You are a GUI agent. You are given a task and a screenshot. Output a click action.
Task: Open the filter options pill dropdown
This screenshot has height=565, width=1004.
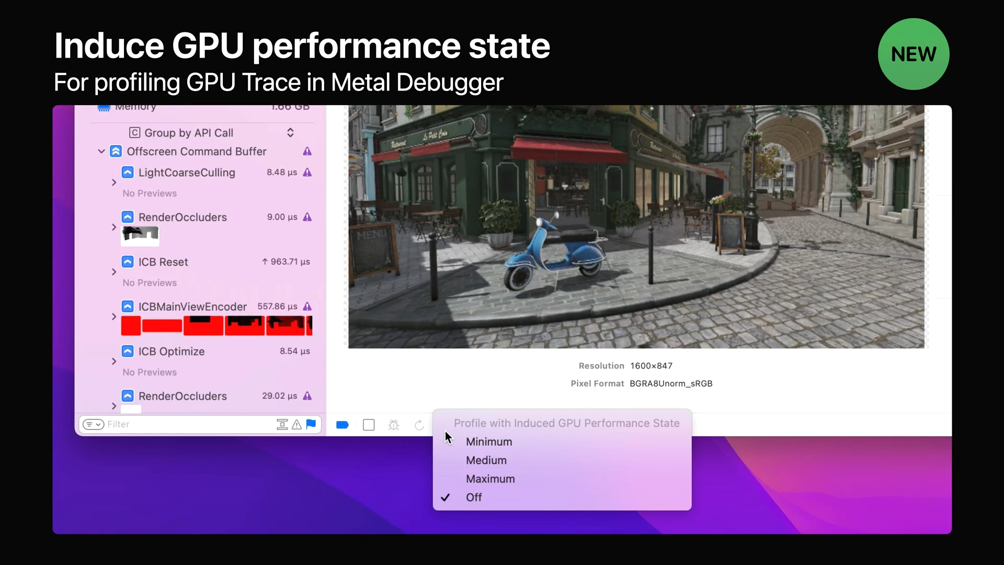(x=93, y=424)
